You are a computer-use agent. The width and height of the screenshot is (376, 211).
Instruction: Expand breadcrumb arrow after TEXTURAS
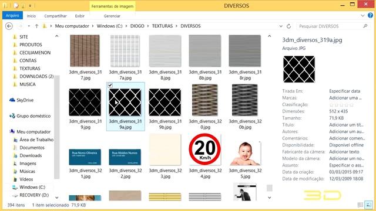point(176,26)
